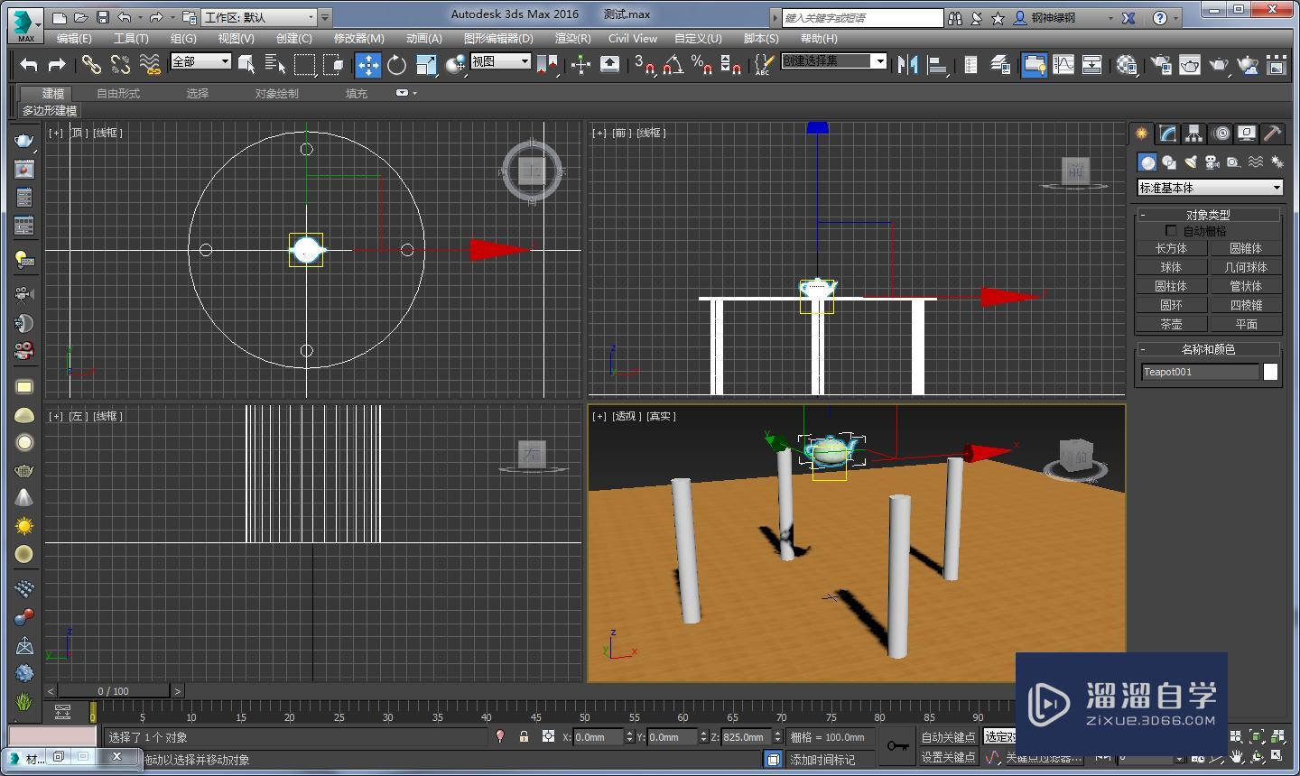Viewport: 1300px width, 776px height.
Task: Click the Teapot001 object color swatch
Action: pos(1270,372)
